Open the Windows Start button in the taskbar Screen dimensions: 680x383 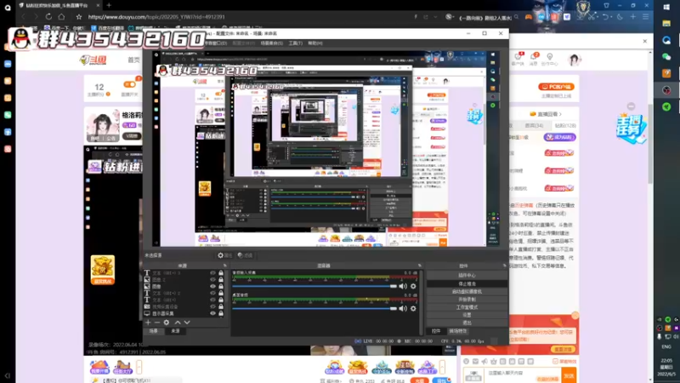pyautogui.click(x=666, y=7)
